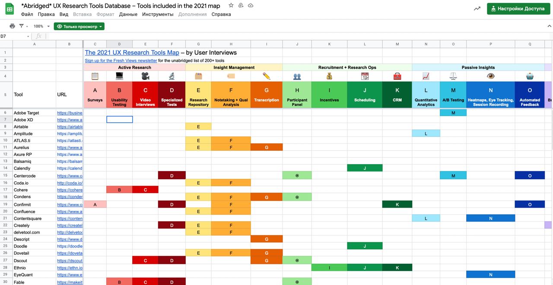The height and width of the screenshot is (285, 553).
Task: Open the Вид menu
Action: pos(64,14)
